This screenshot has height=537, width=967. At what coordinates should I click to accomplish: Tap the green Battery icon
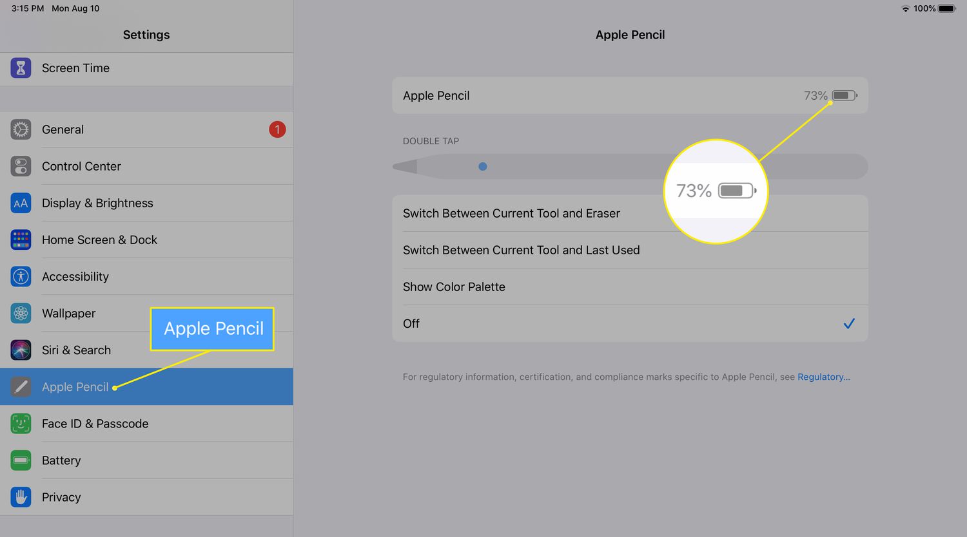(x=21, y=460)
